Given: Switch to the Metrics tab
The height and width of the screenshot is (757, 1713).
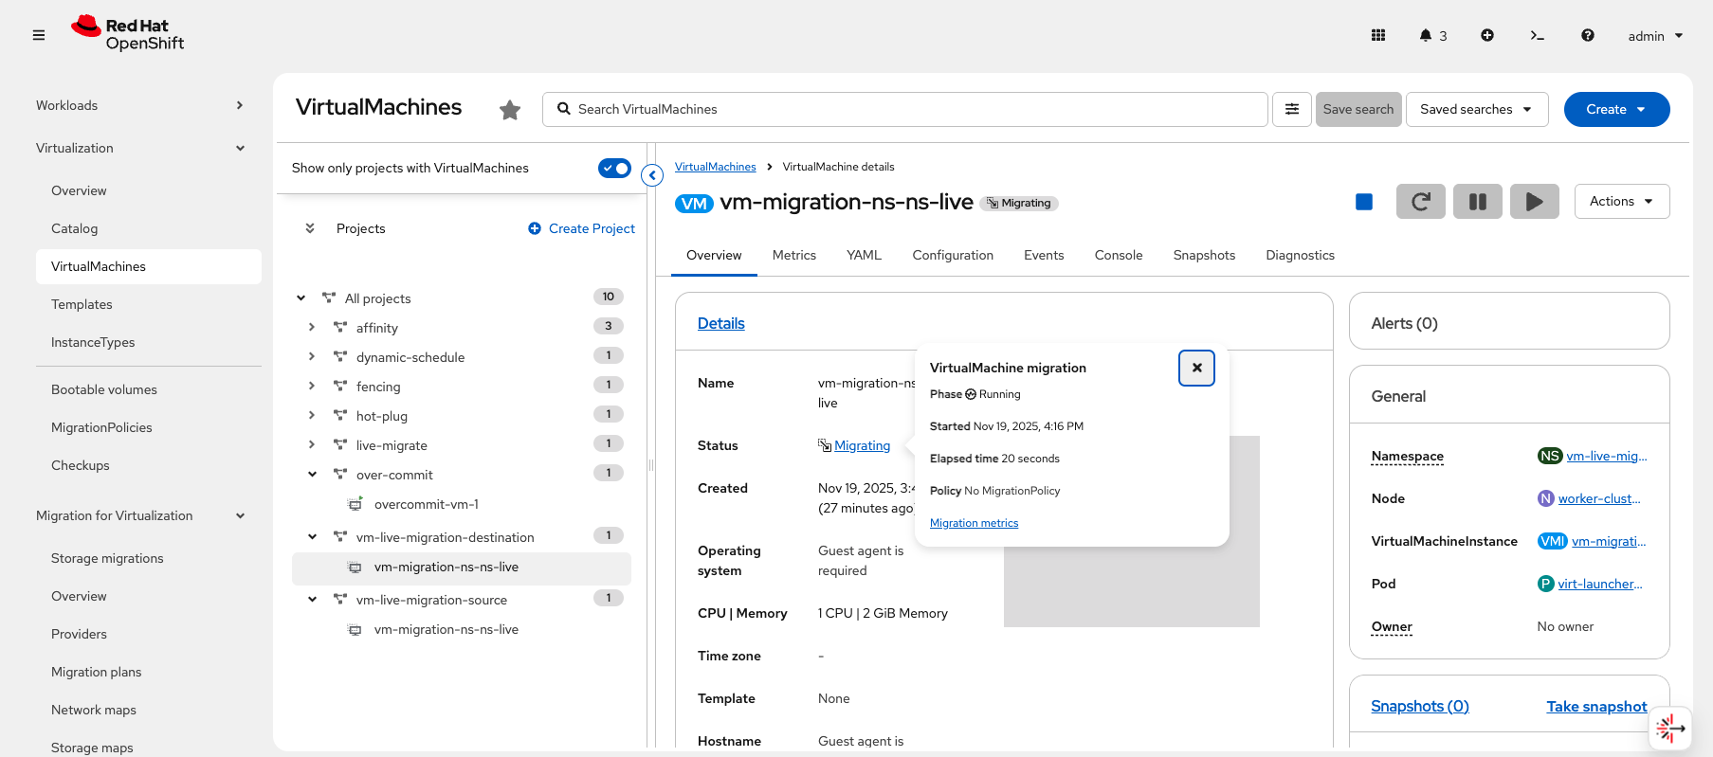Looking at the screenshot, I should point(793,256).
